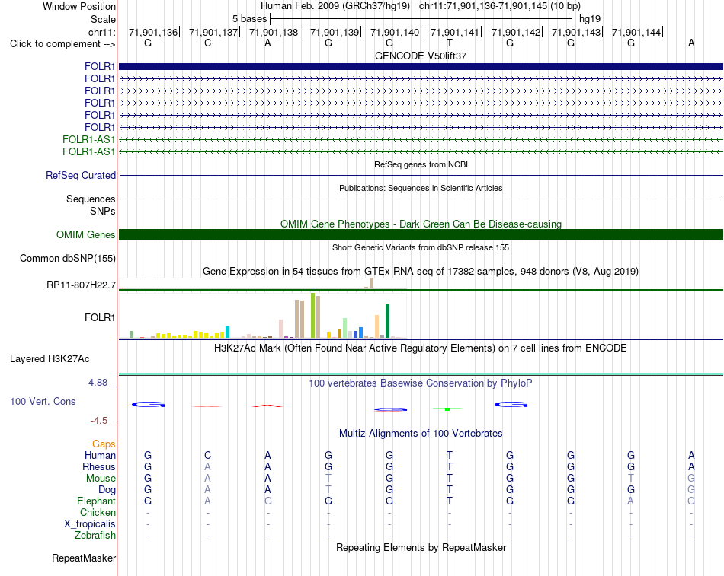
Task: Click the RP11-807H22.7 expression label
Action: click(81, 285)
